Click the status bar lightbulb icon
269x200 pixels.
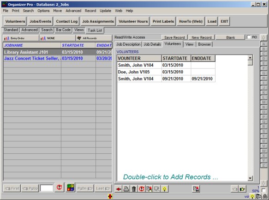pyautogui.click(x=252, y=197)
